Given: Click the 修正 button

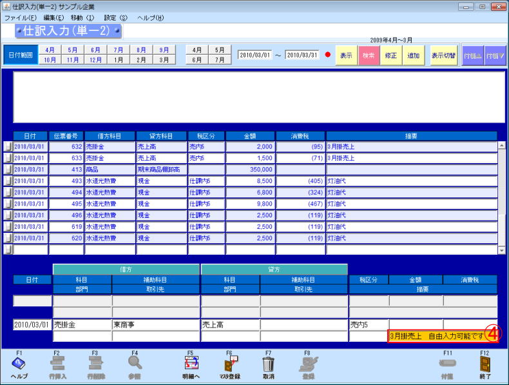Looking at the screenshot, I should 391,55.
